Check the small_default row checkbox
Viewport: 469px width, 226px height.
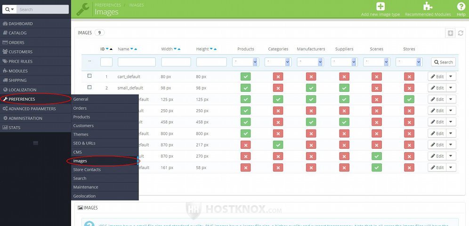[89, 87]
